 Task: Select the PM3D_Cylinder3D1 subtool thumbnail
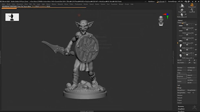point(181,26)
